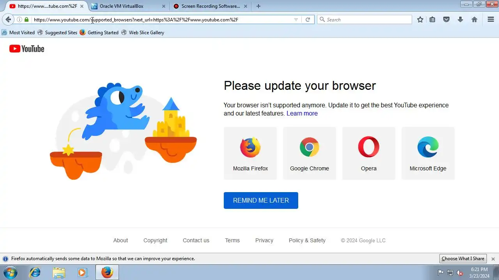Open Firefox hamburger menu
The height and width of the screenshot is (280, 499).
491,19
